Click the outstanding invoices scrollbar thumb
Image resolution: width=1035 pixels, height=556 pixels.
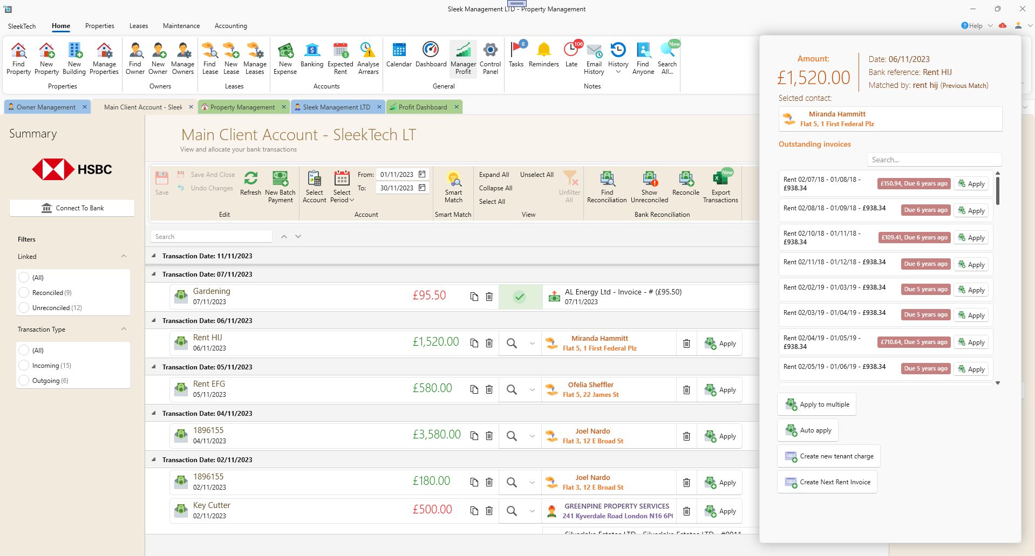tap(998, 191)
